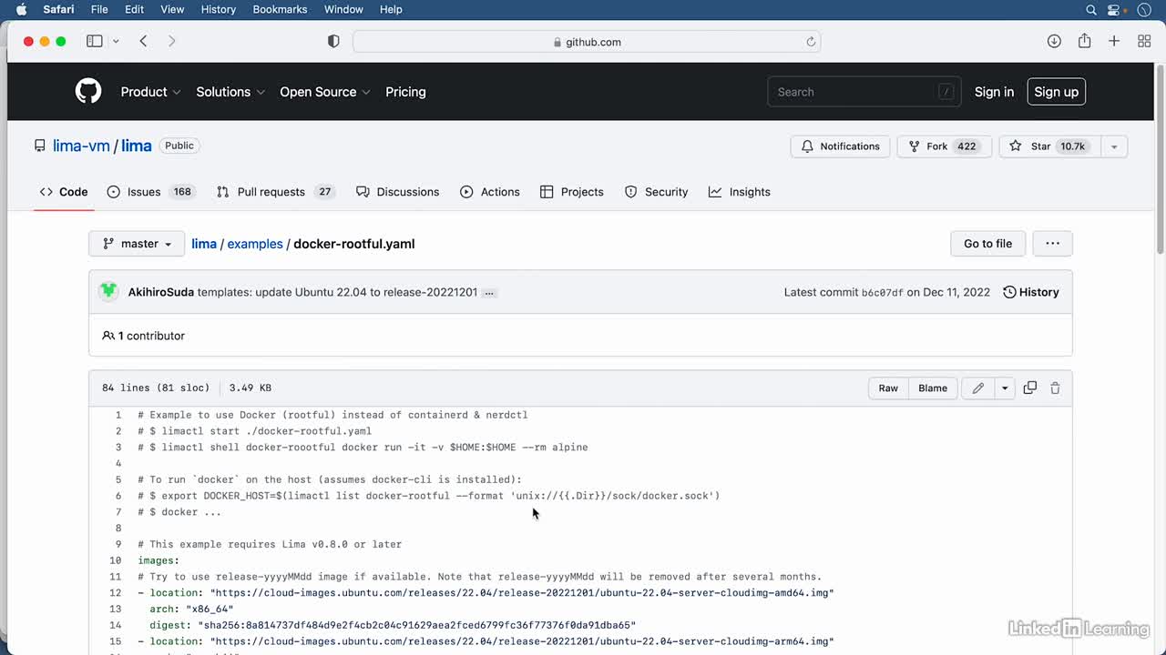Click the lima-vm/lima repository icon
Viewport: 1166px width, 655px height.
[39, 146]
